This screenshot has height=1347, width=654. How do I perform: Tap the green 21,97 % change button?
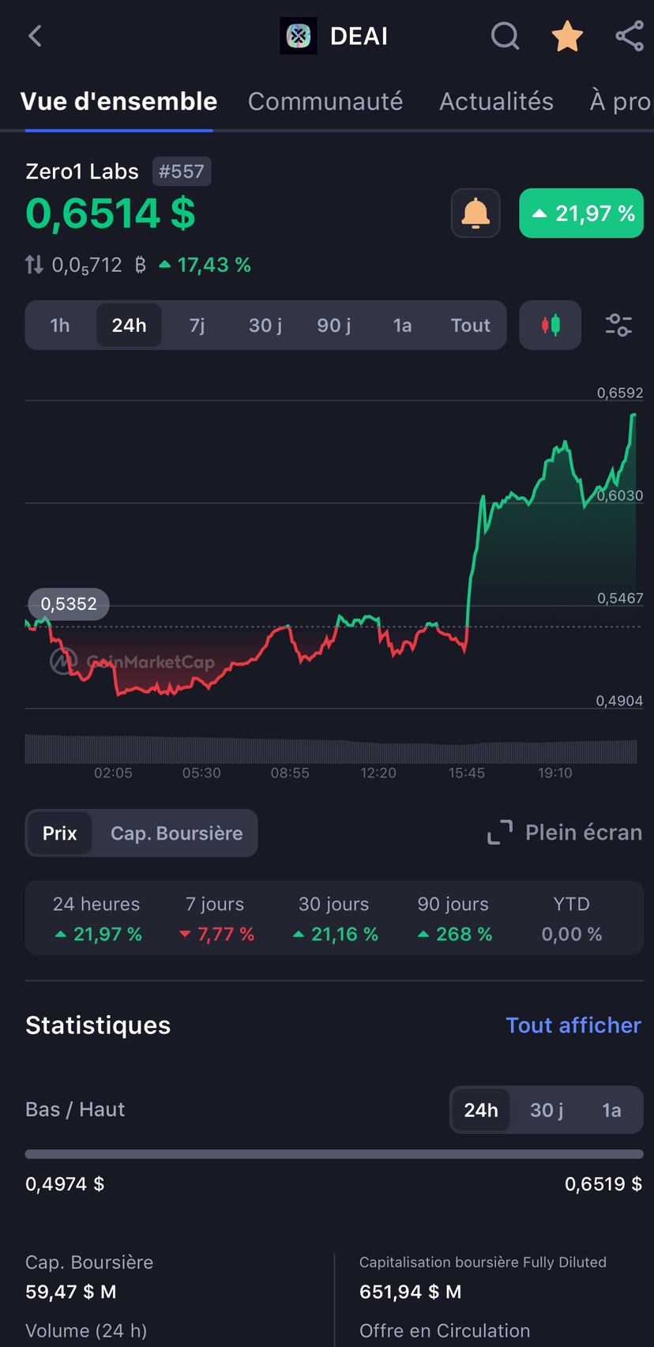tap(581, 213)
